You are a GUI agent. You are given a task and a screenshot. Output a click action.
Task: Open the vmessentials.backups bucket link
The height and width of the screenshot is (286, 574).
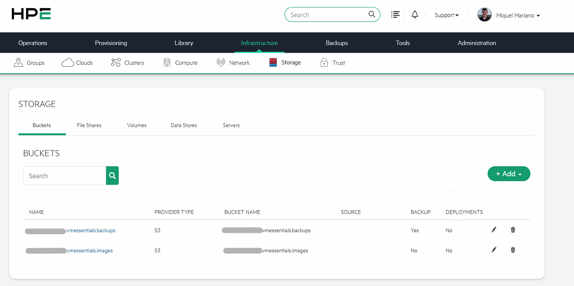click(90, 230)
